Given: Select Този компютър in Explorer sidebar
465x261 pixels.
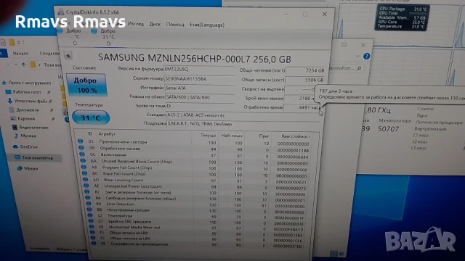Looking at the screenshot, I should tap(37, 158).
